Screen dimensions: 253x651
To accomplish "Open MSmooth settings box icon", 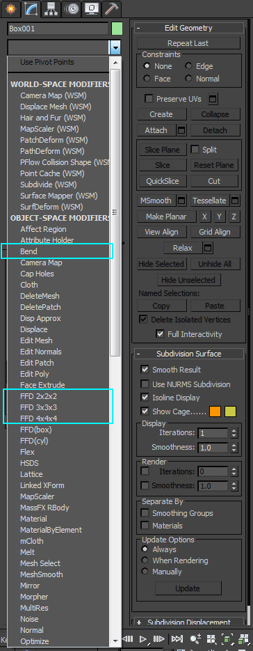I will pos(181,201).
